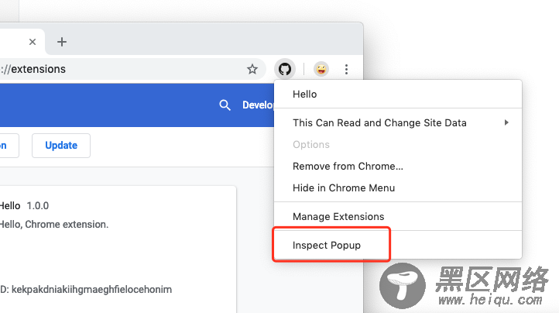Open Manage Extensions entry

coord(338,216)
